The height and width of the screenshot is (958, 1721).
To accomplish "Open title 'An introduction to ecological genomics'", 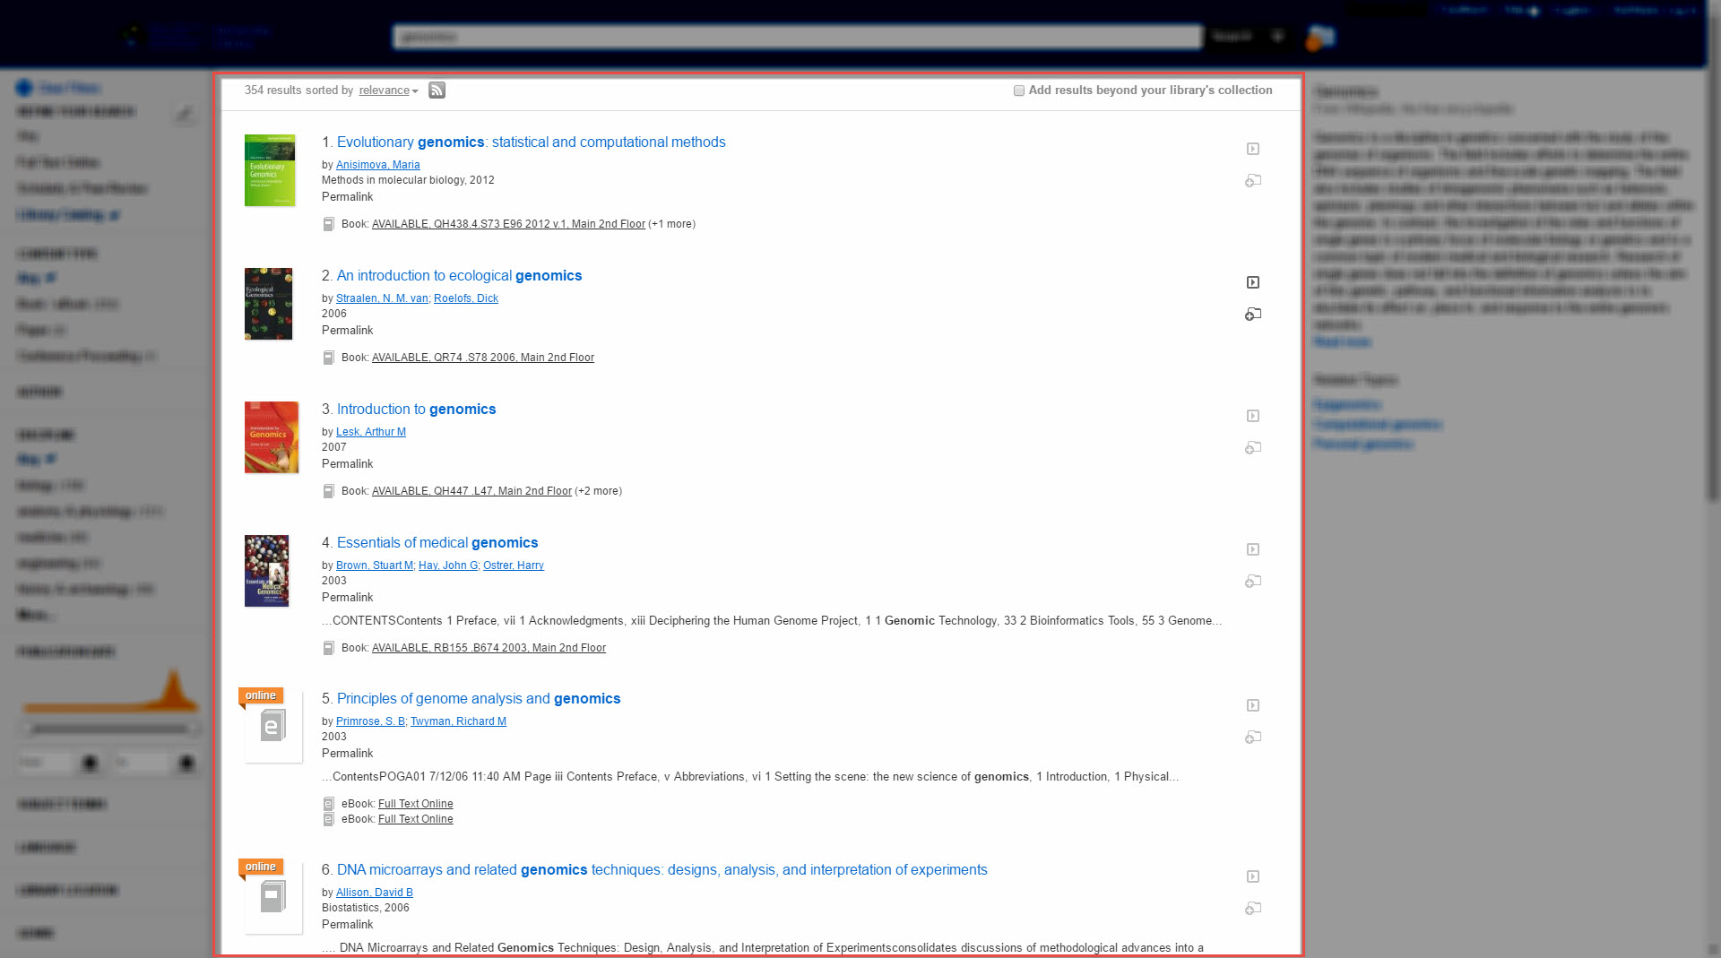I will point(459,276).
